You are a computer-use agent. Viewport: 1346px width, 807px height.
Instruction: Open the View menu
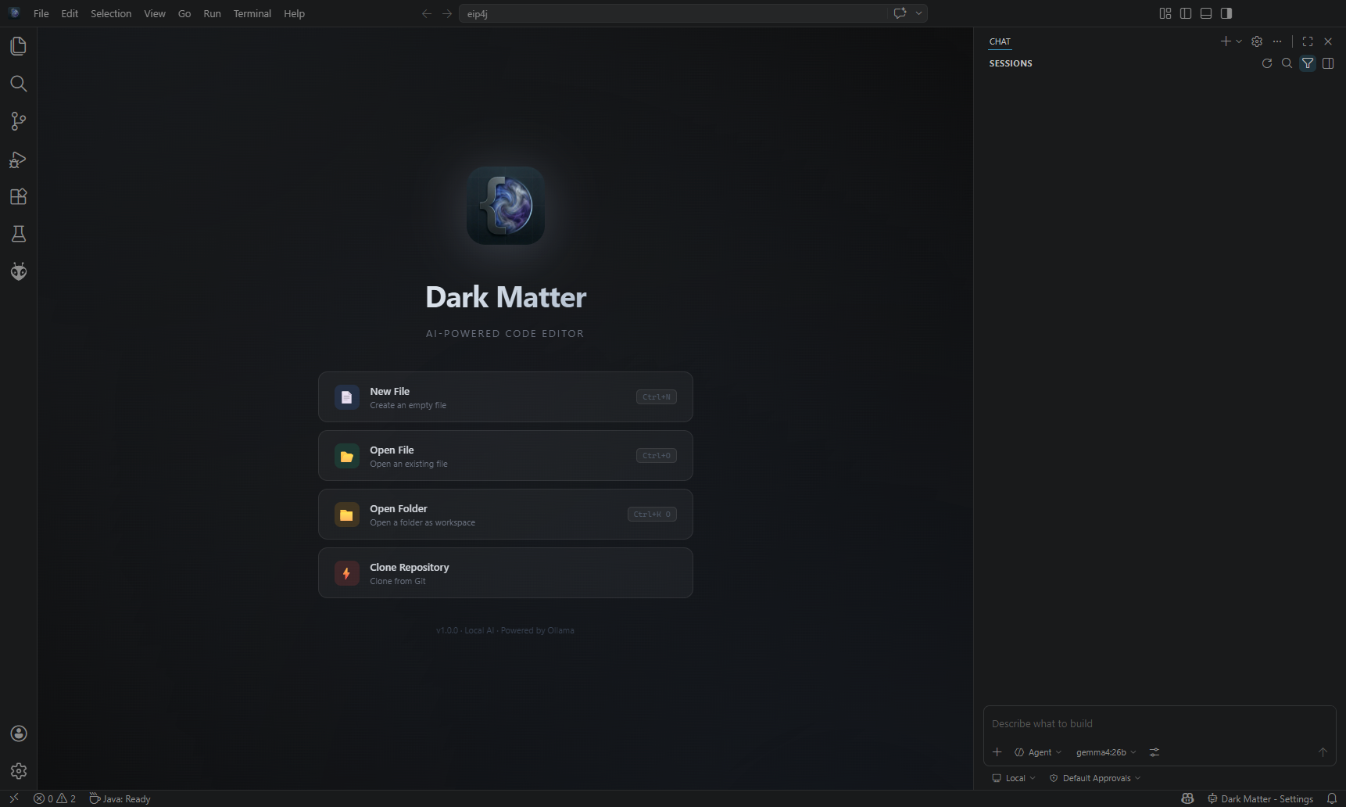point(155,13)
